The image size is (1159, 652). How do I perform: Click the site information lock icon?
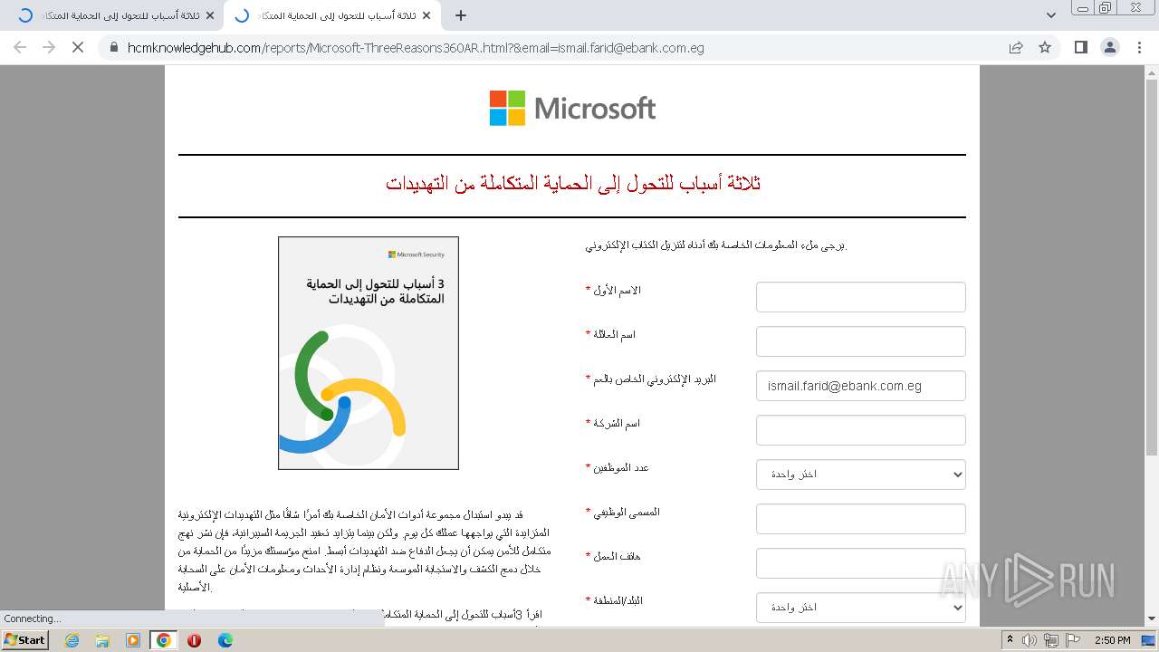113,48
